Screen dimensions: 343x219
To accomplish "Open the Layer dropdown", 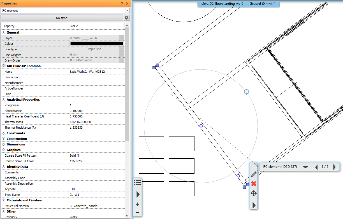I will coord(122,38).
